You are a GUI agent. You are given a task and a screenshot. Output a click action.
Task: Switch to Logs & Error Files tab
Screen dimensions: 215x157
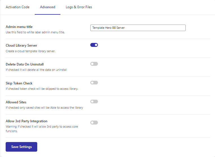pos(79,7)
